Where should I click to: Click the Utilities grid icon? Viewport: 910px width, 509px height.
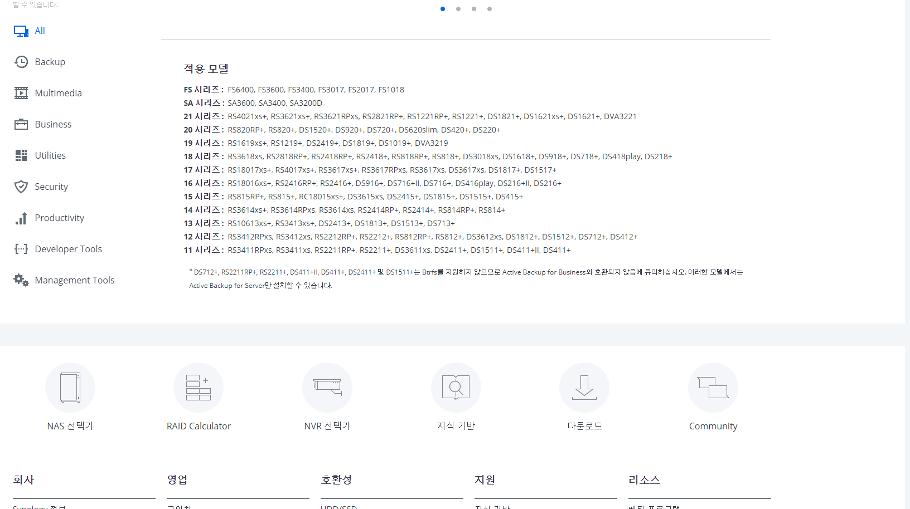click(21, 155)
